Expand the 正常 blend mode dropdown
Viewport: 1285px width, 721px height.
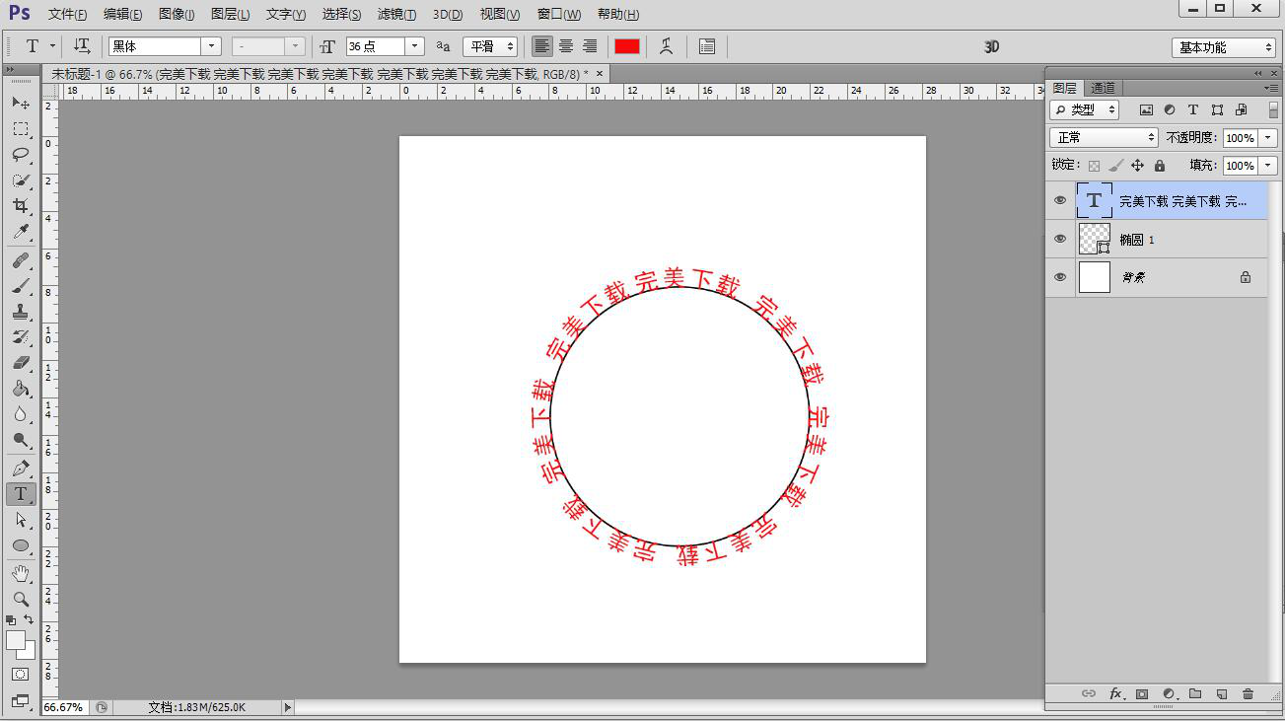click(1104, 138)
